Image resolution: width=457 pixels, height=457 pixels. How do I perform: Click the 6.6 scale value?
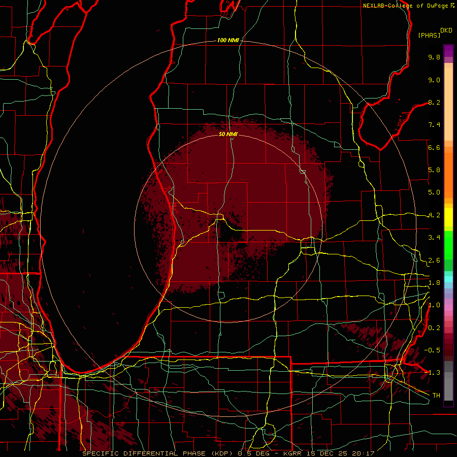click(434, 147)
